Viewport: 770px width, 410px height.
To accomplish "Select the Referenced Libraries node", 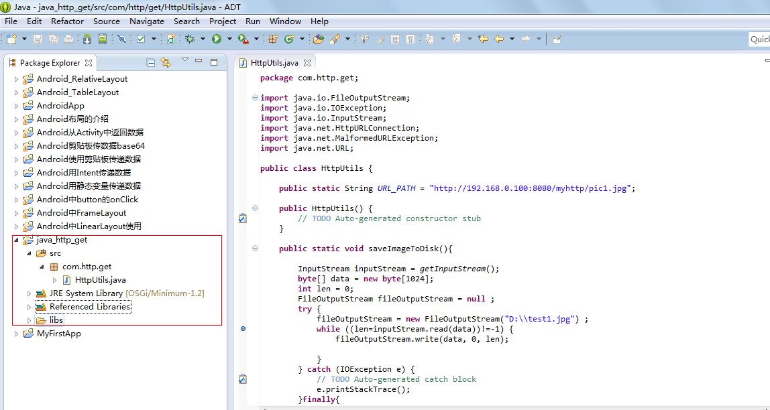I will (89, 307).
